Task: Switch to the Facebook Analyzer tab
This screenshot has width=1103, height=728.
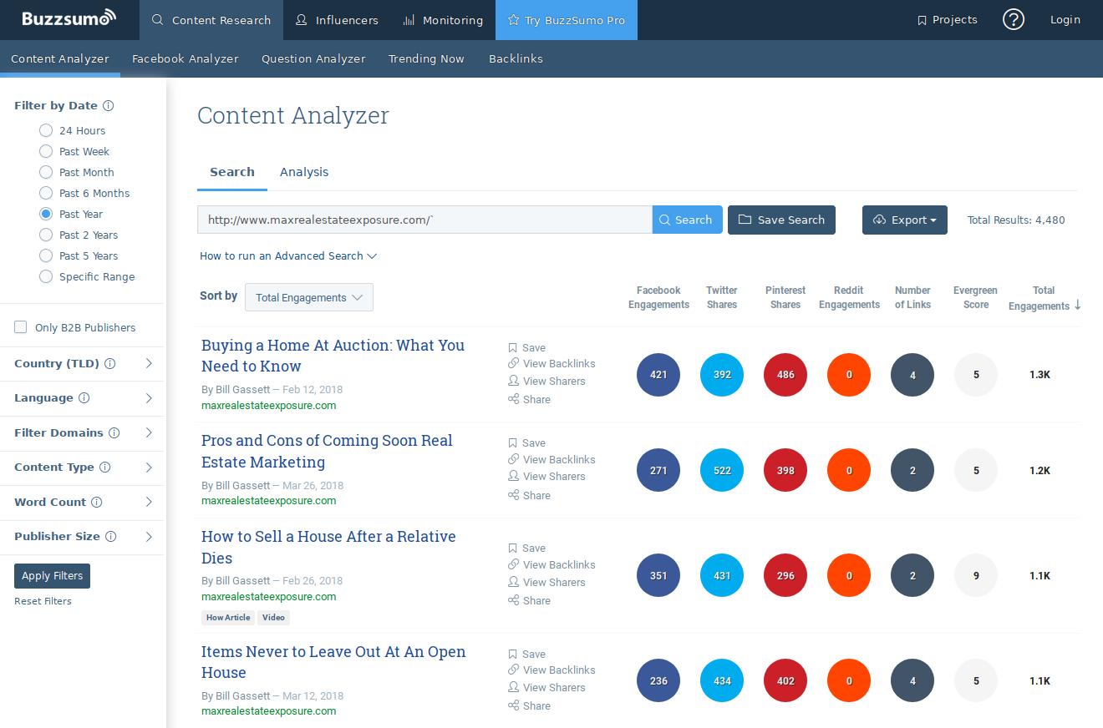Action: [186, 59]
